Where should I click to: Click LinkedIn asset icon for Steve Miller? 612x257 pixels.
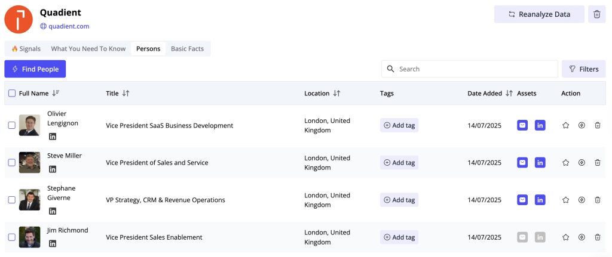[x=540, y=162]
